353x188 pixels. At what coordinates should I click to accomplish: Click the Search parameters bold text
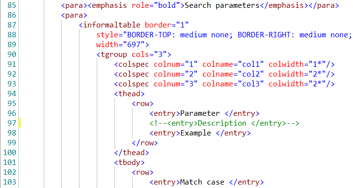click(x=222, y=5)
